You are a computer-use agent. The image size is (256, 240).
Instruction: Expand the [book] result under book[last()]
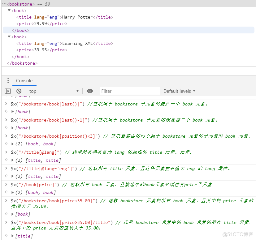[12, 112]
